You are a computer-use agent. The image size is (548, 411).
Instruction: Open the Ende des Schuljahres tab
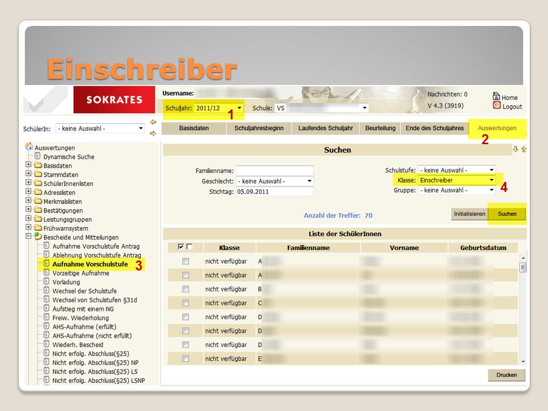click(435, 128)
